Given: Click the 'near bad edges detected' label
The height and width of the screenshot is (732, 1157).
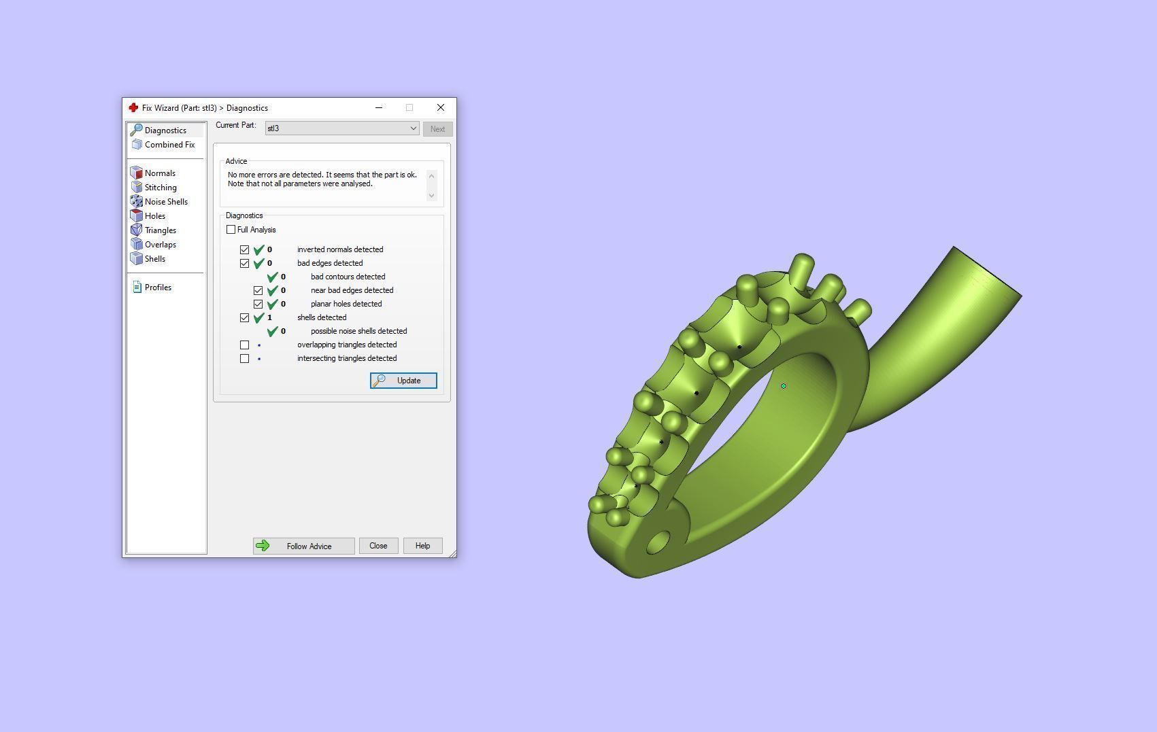Looking at the screenshot, I should tap(352, 290).
